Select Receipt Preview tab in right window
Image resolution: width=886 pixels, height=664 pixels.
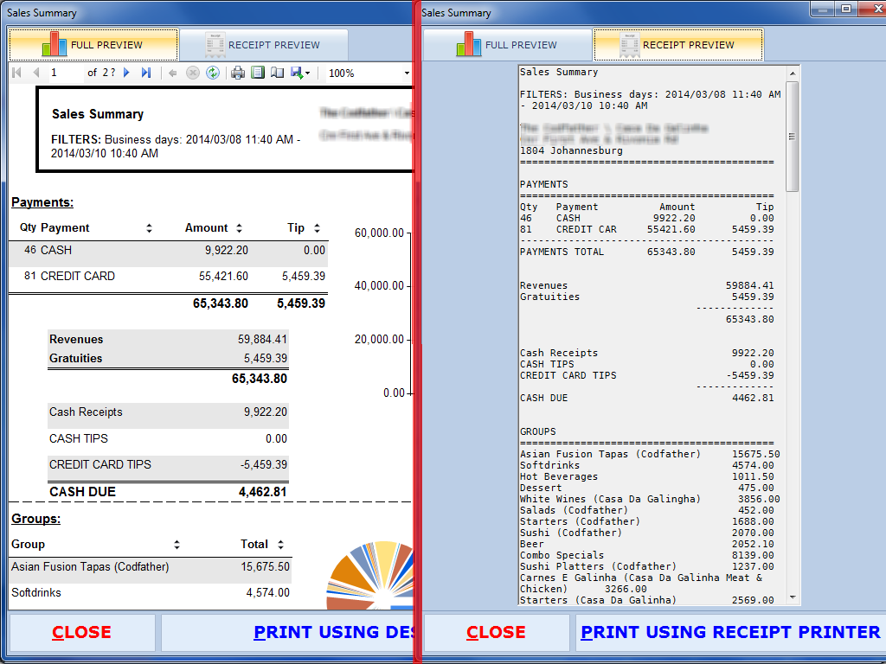(x=679, y=45)
